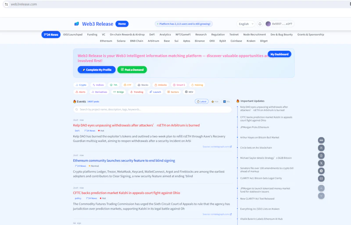Open the English language dropdown

tap(246, 24)
